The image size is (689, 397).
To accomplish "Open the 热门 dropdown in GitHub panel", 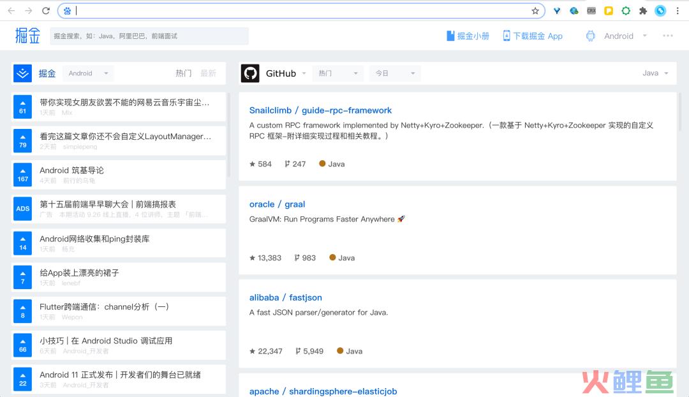I will 337,73.
